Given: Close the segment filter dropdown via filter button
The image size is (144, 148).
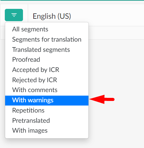Looking at the screenshot, I should 14,15.
